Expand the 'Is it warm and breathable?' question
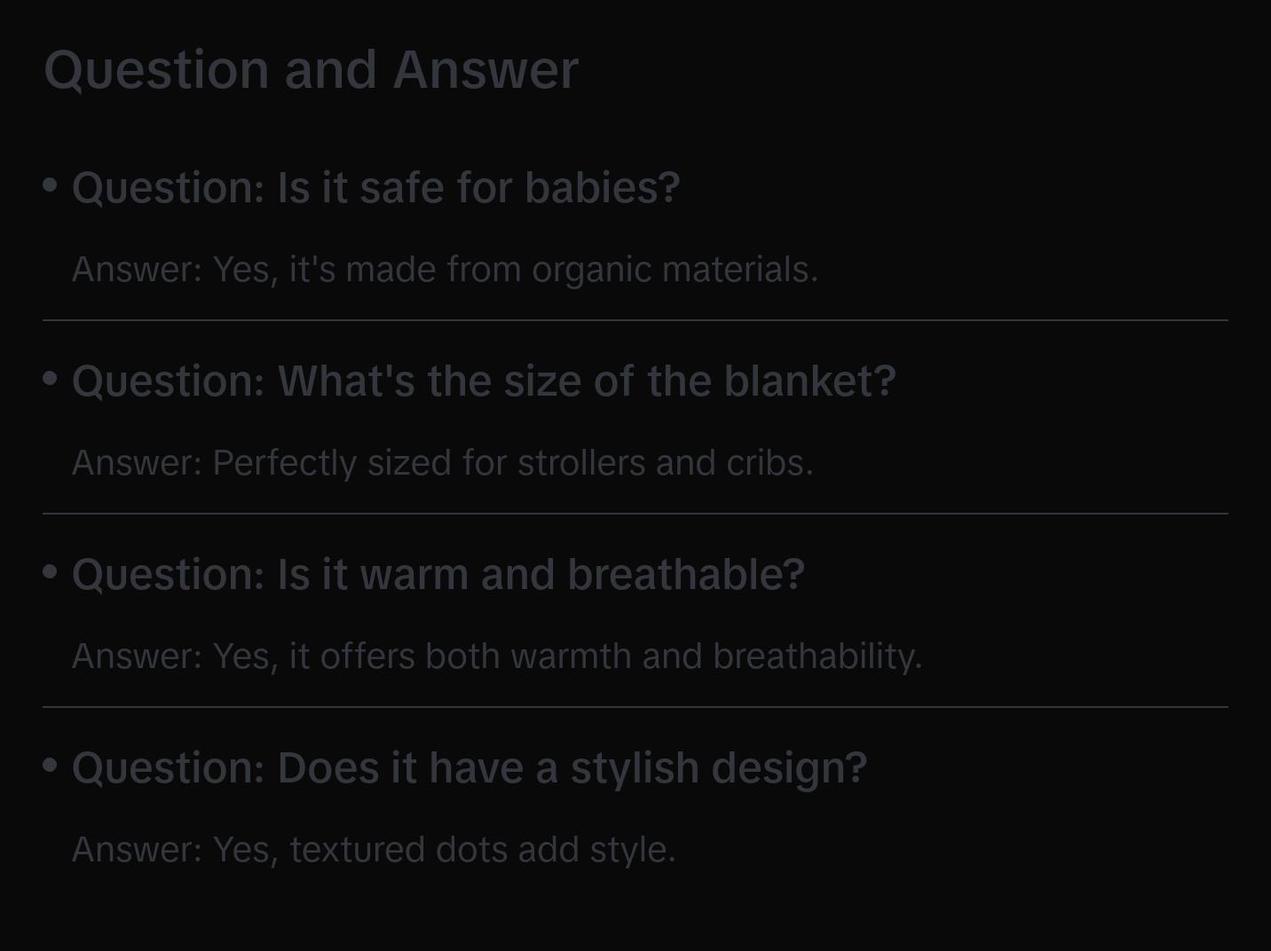Viewport: 1271px width, 951px height. (438, 575)
